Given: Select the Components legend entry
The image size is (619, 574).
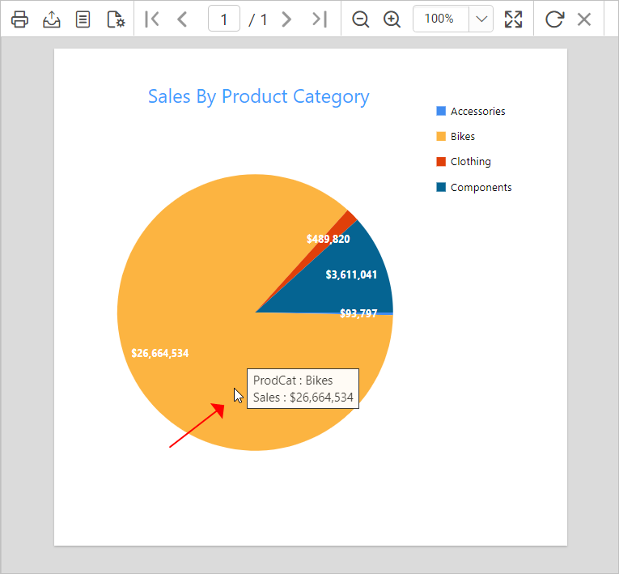Looking at the screenshot, I should pos(473,187).
